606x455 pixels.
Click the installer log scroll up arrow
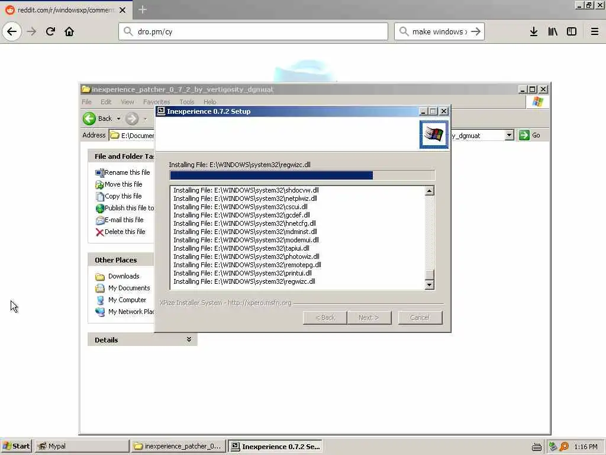coord(429,191)
